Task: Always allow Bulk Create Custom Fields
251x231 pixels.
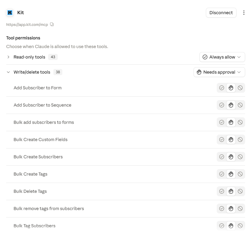Action: click(x=222, y=140)
